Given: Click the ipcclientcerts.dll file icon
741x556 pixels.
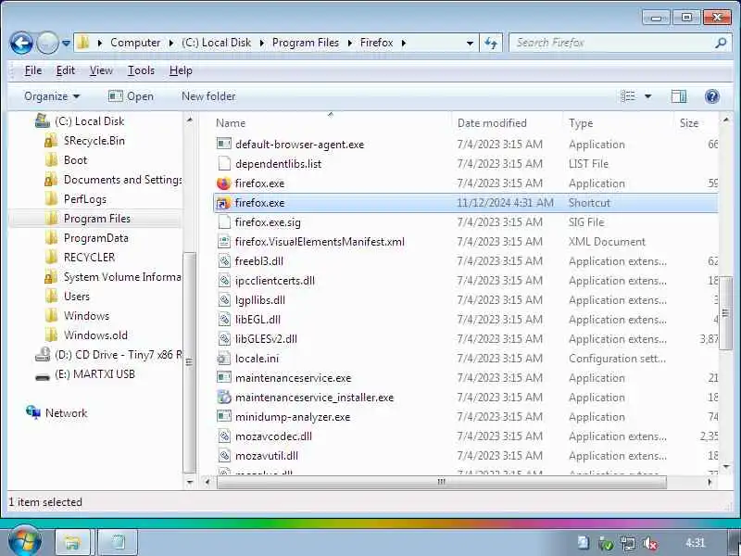Looking at the screenshot, I should 223,281.
